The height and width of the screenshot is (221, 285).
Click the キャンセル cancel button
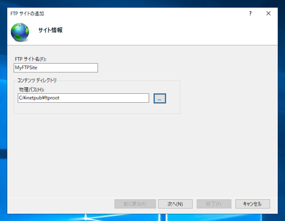(252, 204)
